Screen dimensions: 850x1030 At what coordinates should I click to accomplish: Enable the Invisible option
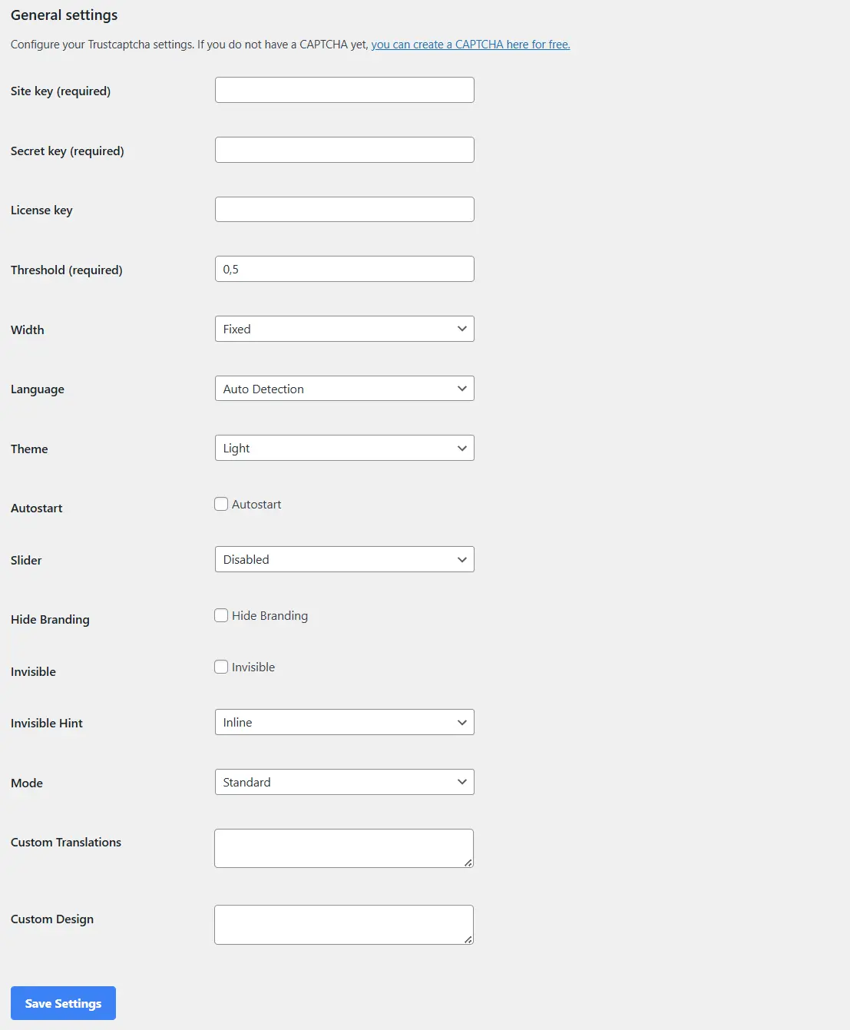(x=221, y=667)
